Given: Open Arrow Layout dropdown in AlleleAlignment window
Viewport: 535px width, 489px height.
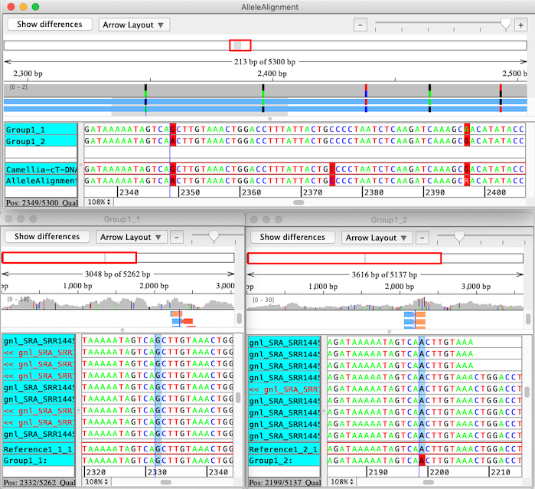Looking at the screenshot, I should pyautogui.click(x=134, y=25).
